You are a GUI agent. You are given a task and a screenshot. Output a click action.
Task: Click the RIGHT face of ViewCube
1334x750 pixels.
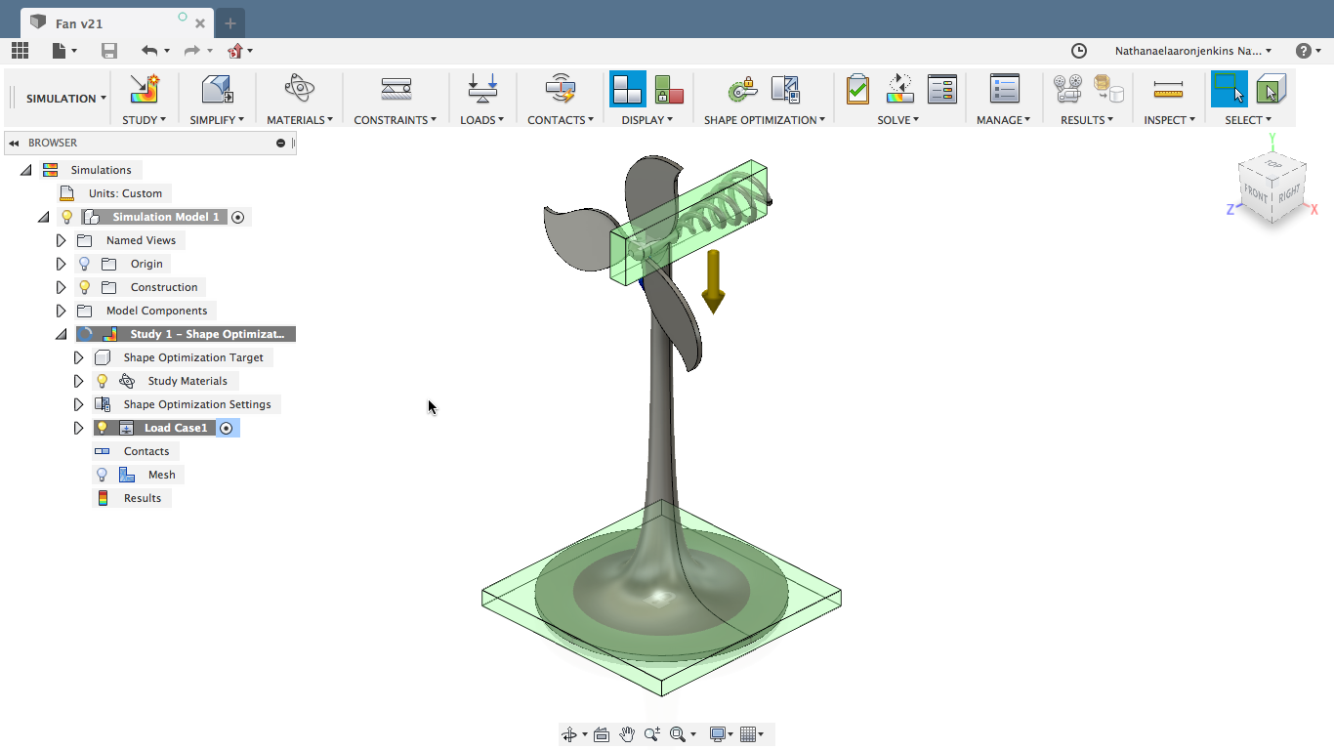point(1289,192)
